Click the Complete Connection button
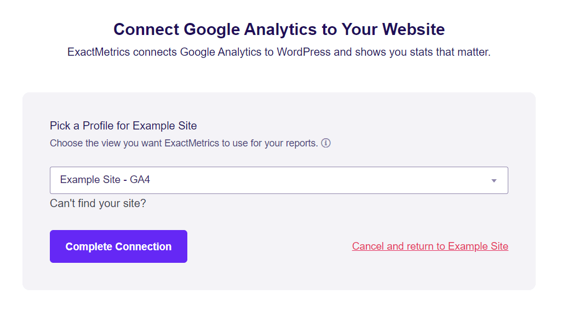The image size is (568, 312). coord(118,246)
